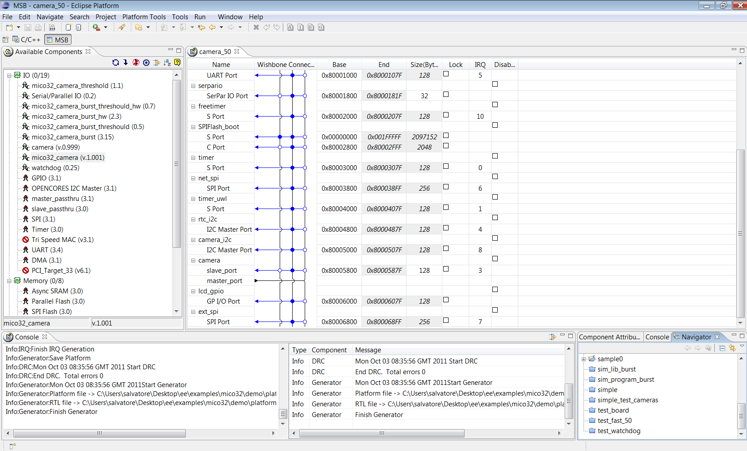Toggle the Disable checkbox for freetimer
747x451 pixels.
point(495,105)
